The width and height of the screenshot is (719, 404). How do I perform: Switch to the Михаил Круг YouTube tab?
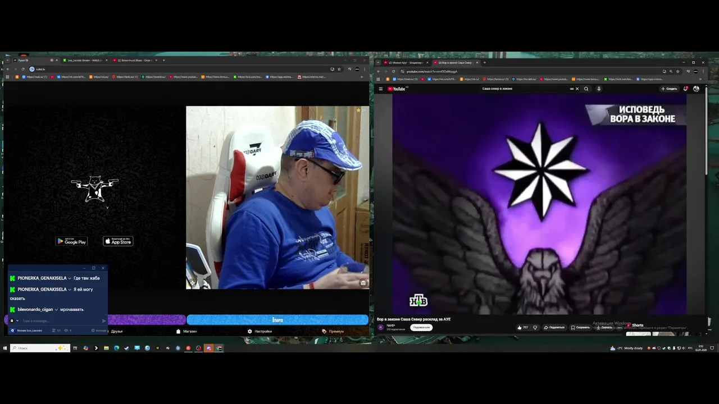[407, 62]
